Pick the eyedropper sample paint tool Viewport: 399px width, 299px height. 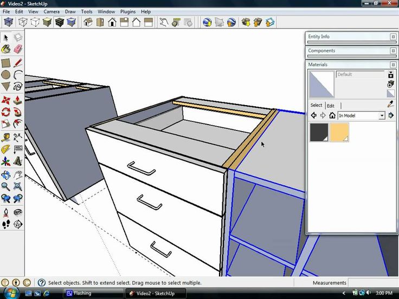(x=390, y=104)
